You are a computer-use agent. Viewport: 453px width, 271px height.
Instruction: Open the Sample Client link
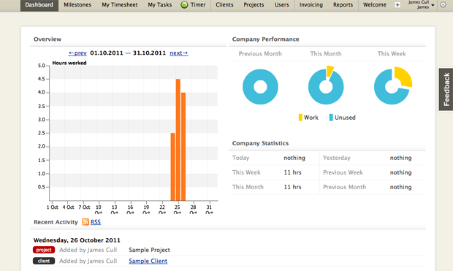click(x=148, y=261)
